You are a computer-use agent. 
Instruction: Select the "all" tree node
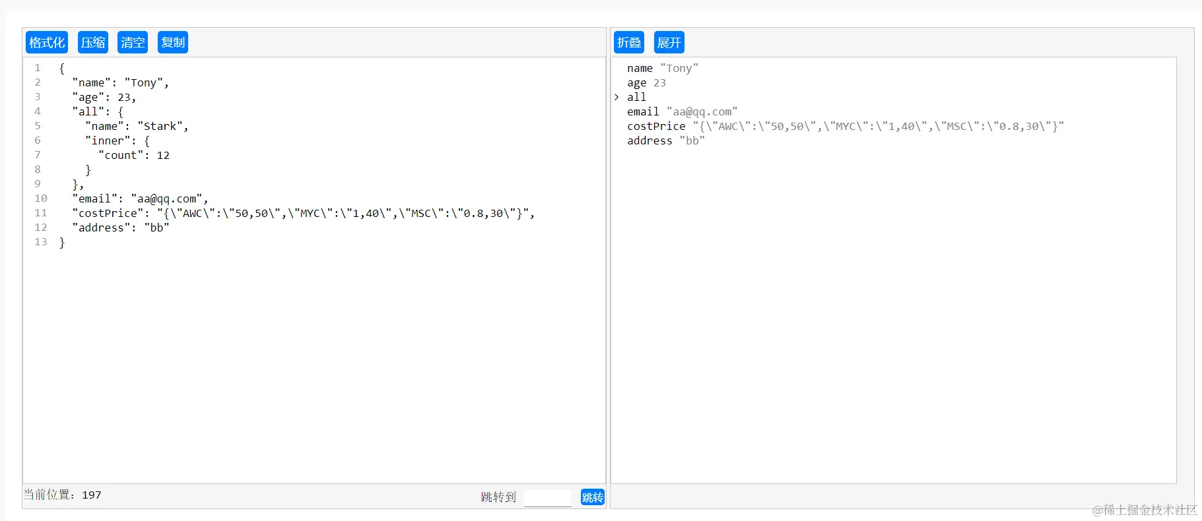(636, 98)
